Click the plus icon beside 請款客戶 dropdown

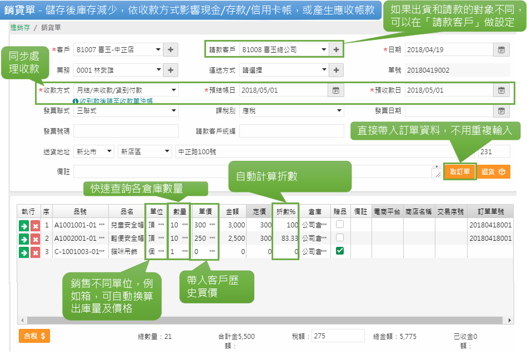tap(336, 49)
